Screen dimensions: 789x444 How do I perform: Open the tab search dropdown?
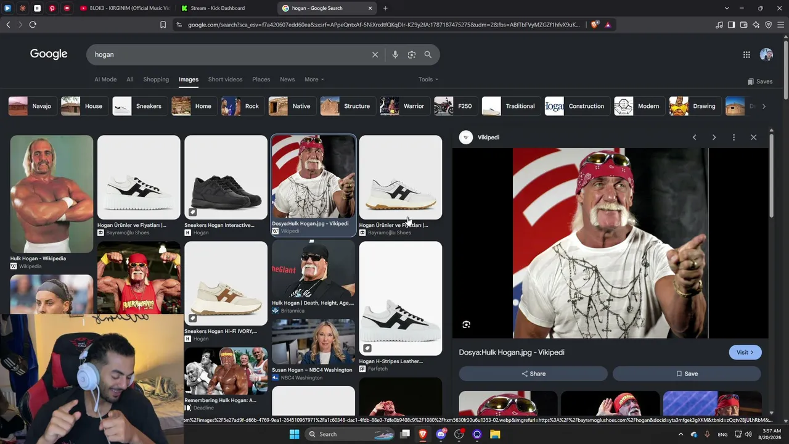click(727, 8)
